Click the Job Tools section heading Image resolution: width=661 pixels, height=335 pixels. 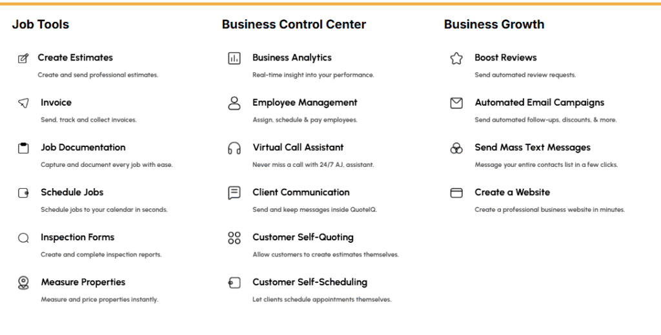41,24
